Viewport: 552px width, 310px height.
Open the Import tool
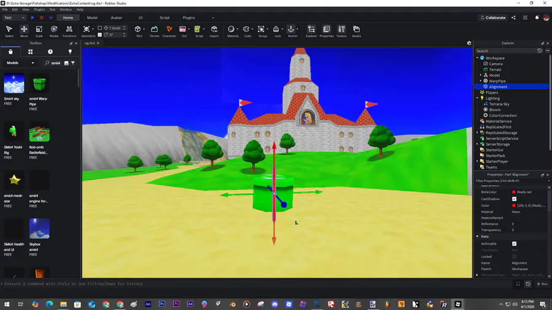pyautogui.click(x=214, y=31)
